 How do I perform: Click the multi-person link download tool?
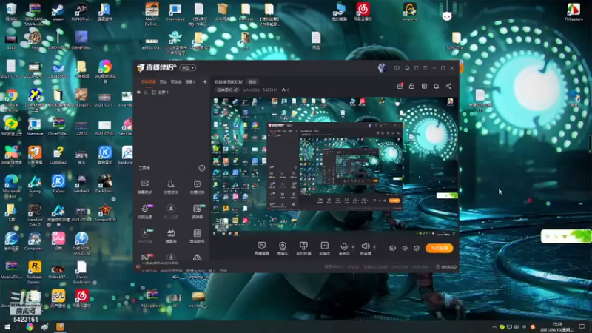coord(171,212)
